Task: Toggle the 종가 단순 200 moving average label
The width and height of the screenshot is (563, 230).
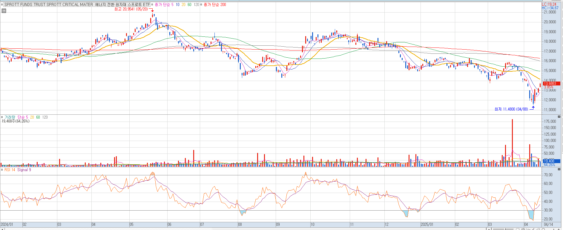Action: [x=215, y=5]
